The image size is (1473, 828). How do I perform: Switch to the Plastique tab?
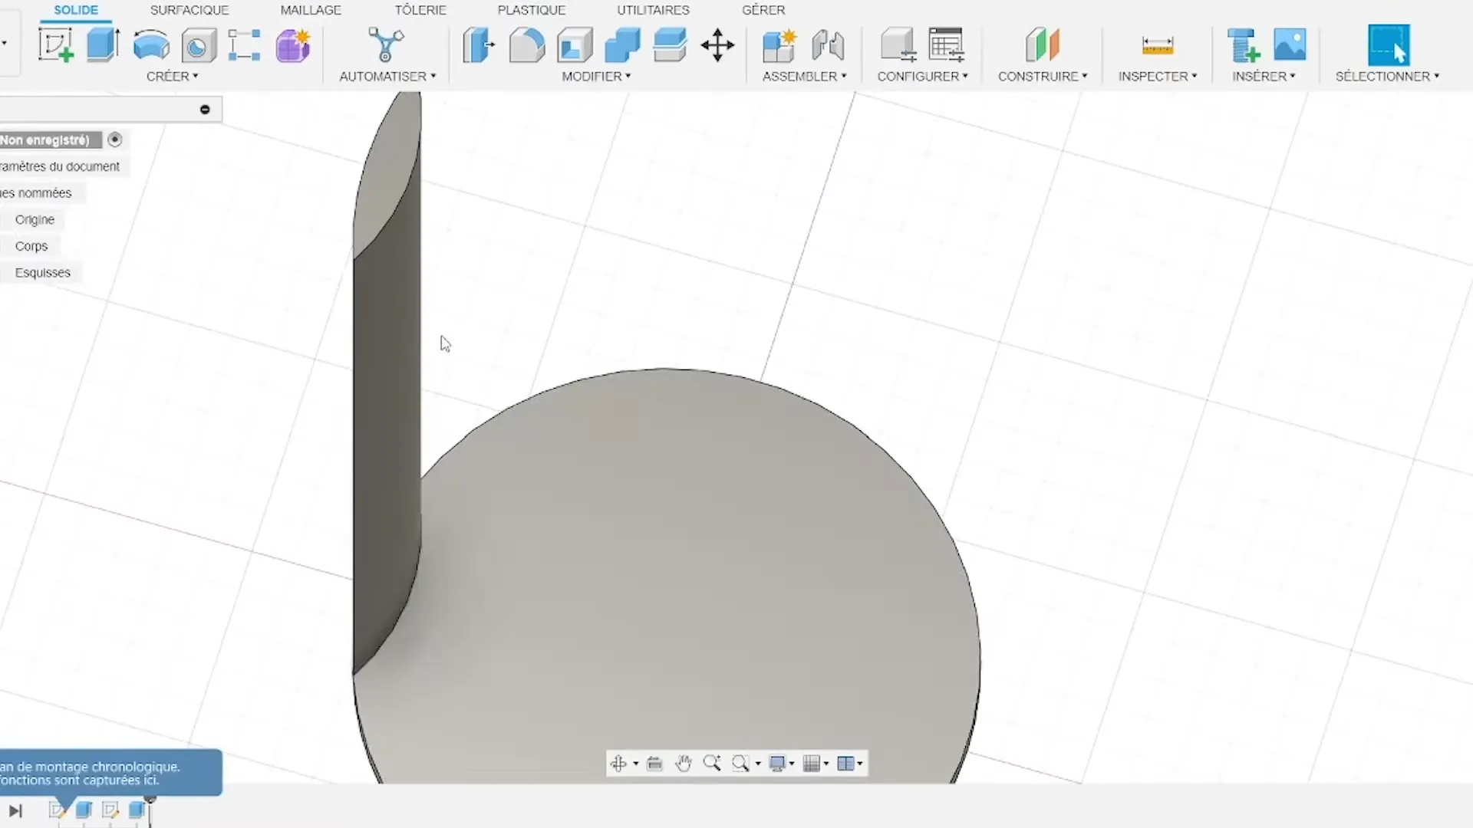click(x=532, y=10)
